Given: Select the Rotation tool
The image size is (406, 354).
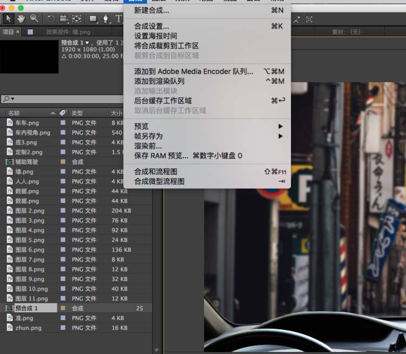Looking at the screenshot, I should click(51, 19).
